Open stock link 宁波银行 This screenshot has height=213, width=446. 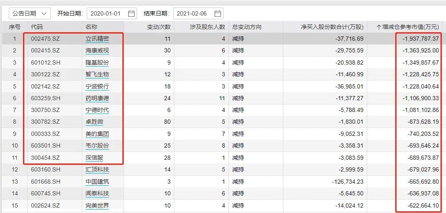[x=97, y=86]
